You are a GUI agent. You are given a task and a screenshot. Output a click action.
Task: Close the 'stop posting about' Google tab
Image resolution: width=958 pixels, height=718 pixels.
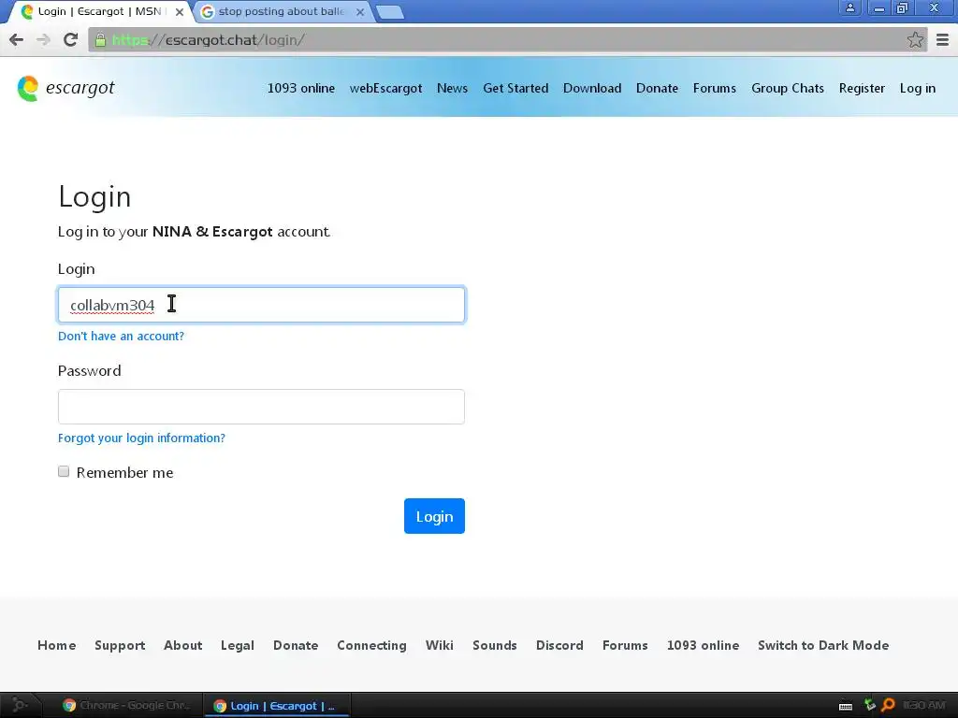click(360, 11)
